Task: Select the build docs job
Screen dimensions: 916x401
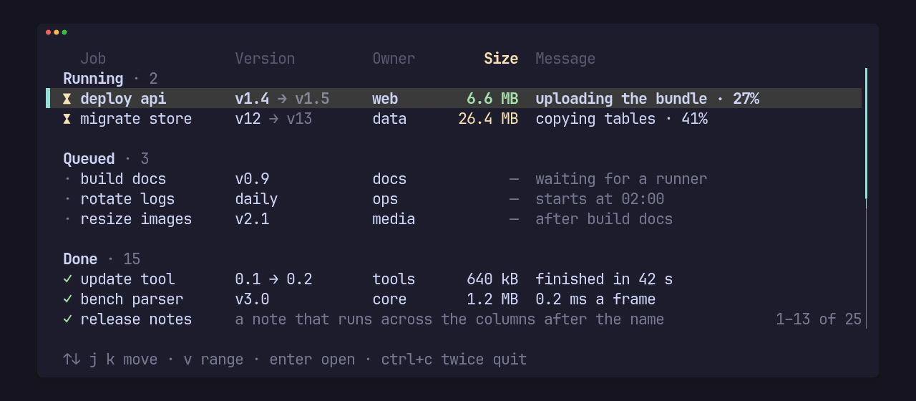Action: point(455,179)
